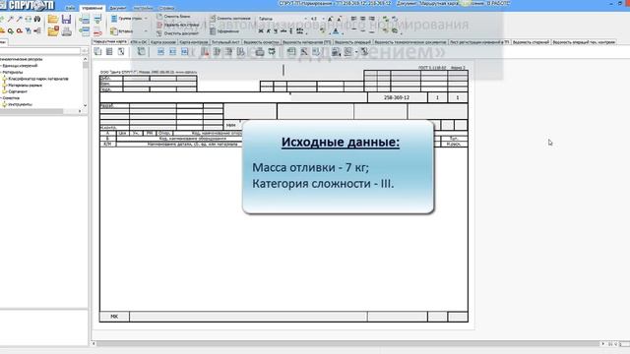
Task: Click the binoculars search icon
Action: (x=37, y=19)
